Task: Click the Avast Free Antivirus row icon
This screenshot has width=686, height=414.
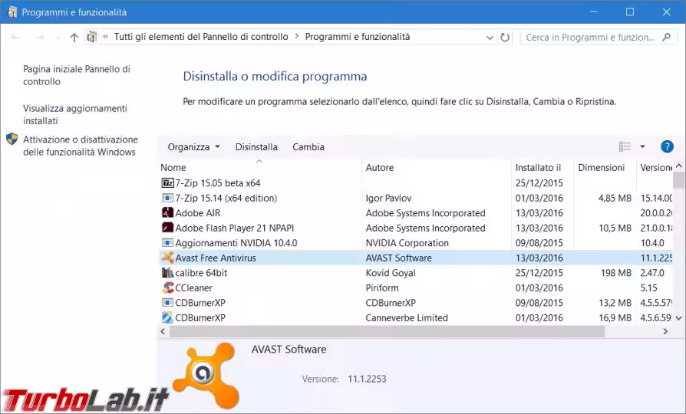Action: pos(167,258)
